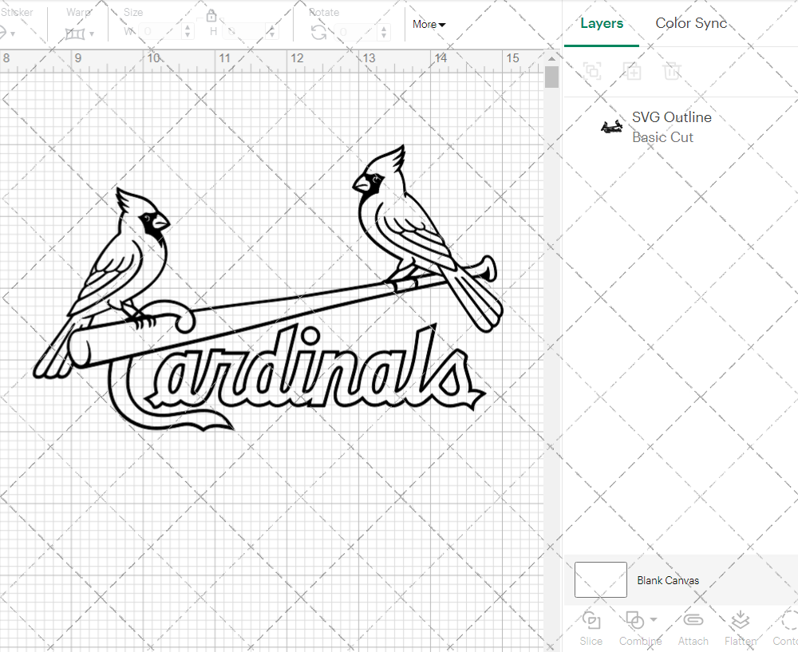Click the Attach paperclip icon
The image size is (798, 652).
click(x=693, y=620)
